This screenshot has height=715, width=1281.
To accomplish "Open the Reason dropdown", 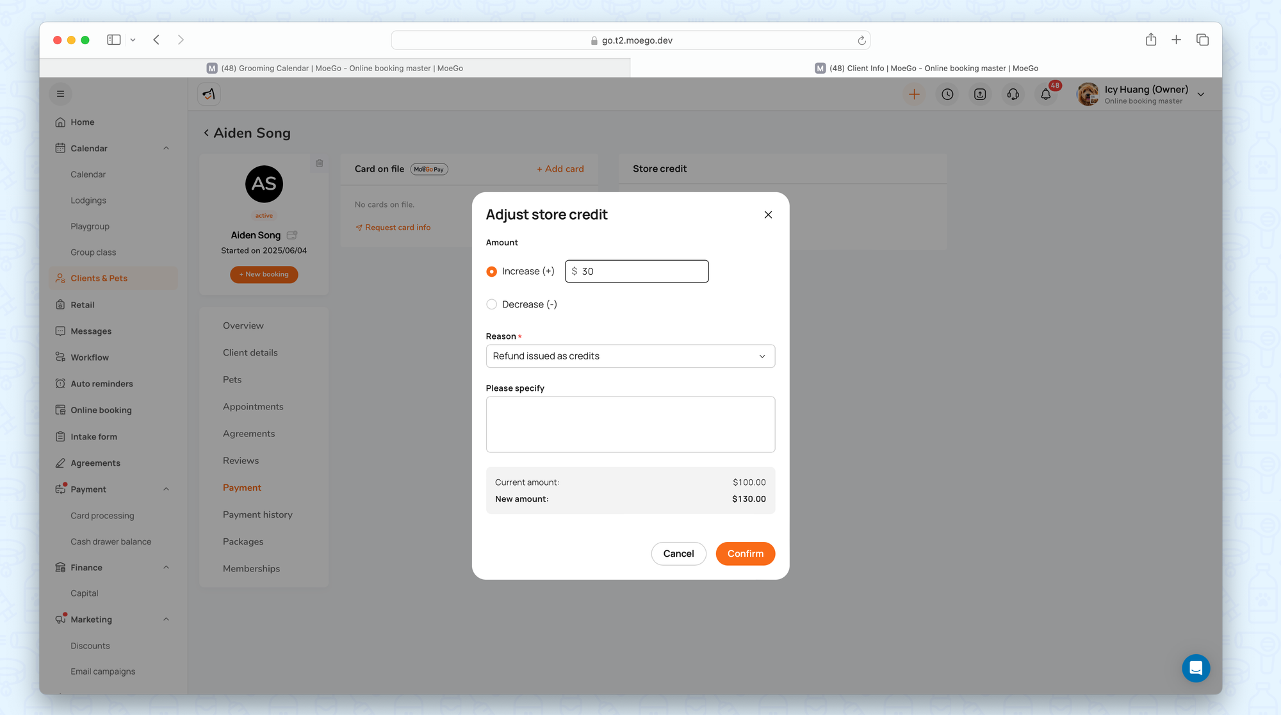I will point(630,356).
